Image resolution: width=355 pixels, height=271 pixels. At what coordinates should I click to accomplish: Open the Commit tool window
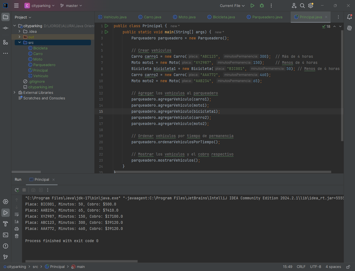6,28
